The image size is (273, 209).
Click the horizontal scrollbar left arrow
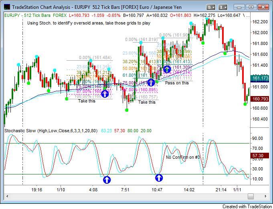click(x=7, y=196)
